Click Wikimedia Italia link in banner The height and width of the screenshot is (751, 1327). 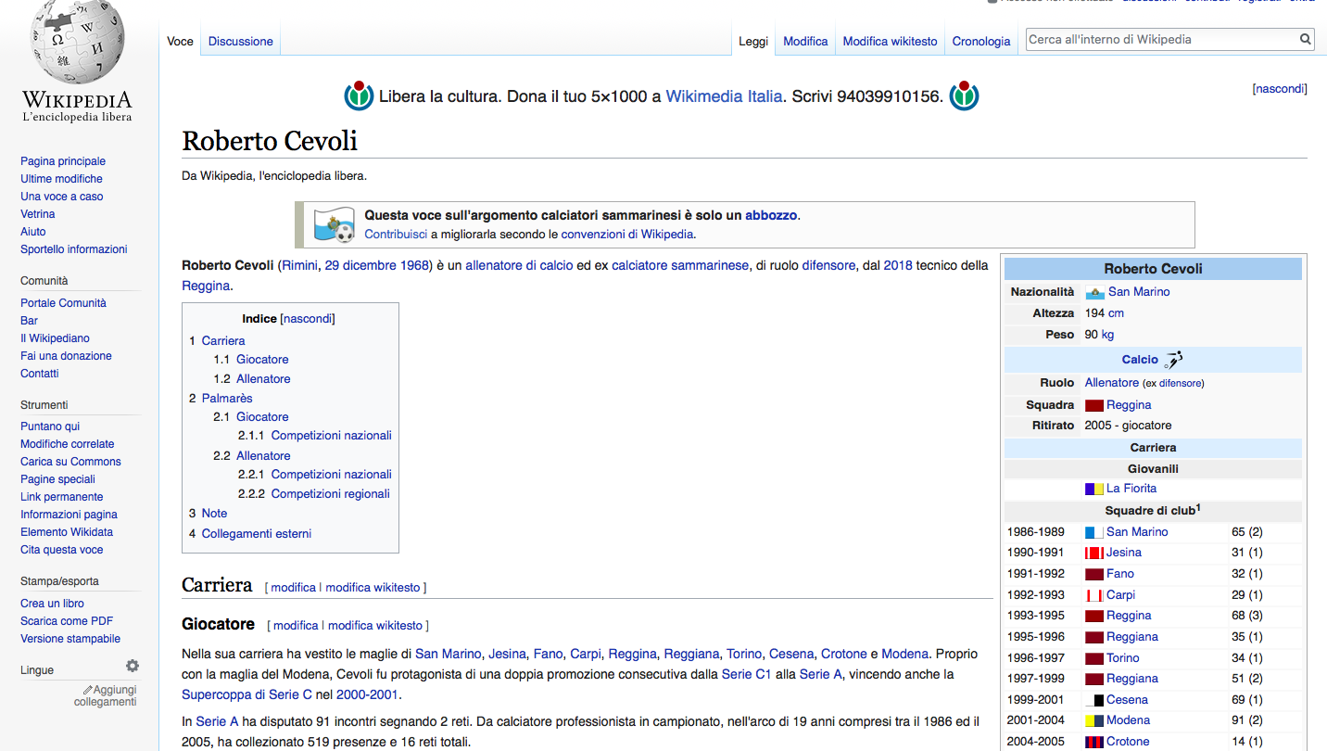[724, 95]
